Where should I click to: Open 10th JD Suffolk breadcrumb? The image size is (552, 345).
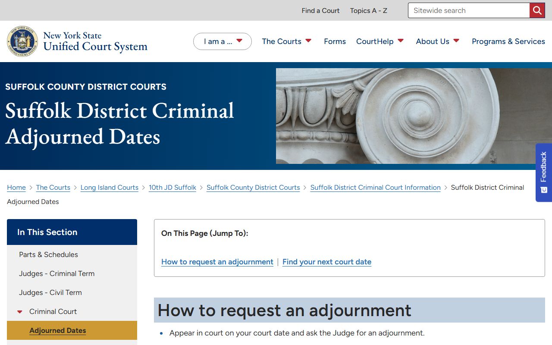pos(172,188)
